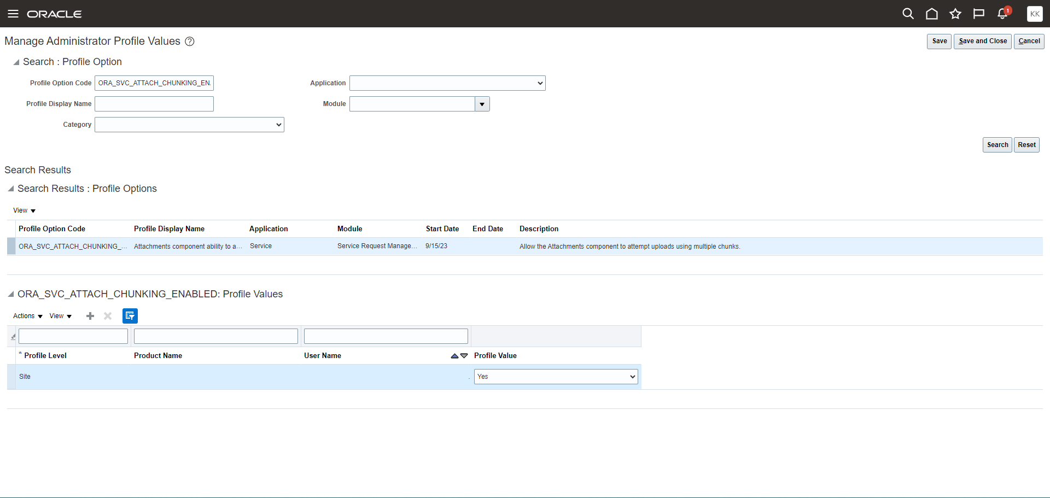Click the KK user avatar
The width and height of the screenshot is (1050, 498).
tap(1035, 14)
